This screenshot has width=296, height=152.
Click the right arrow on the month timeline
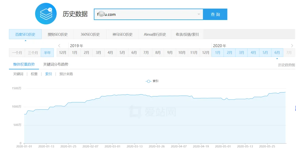(x=292, y=46)
